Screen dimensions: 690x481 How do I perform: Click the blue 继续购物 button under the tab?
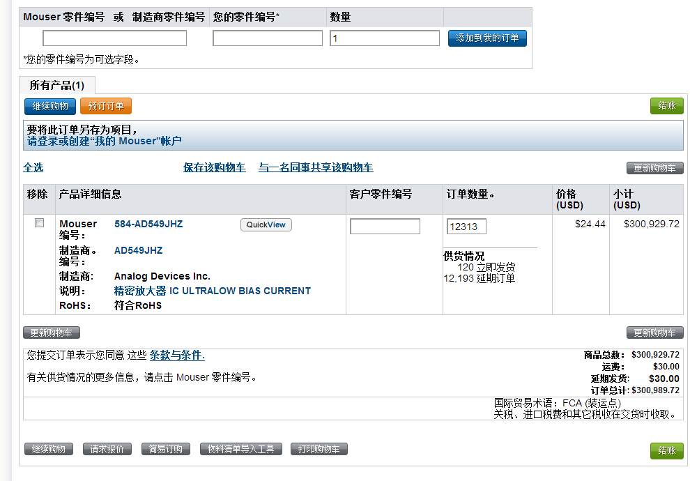point(50,106)
